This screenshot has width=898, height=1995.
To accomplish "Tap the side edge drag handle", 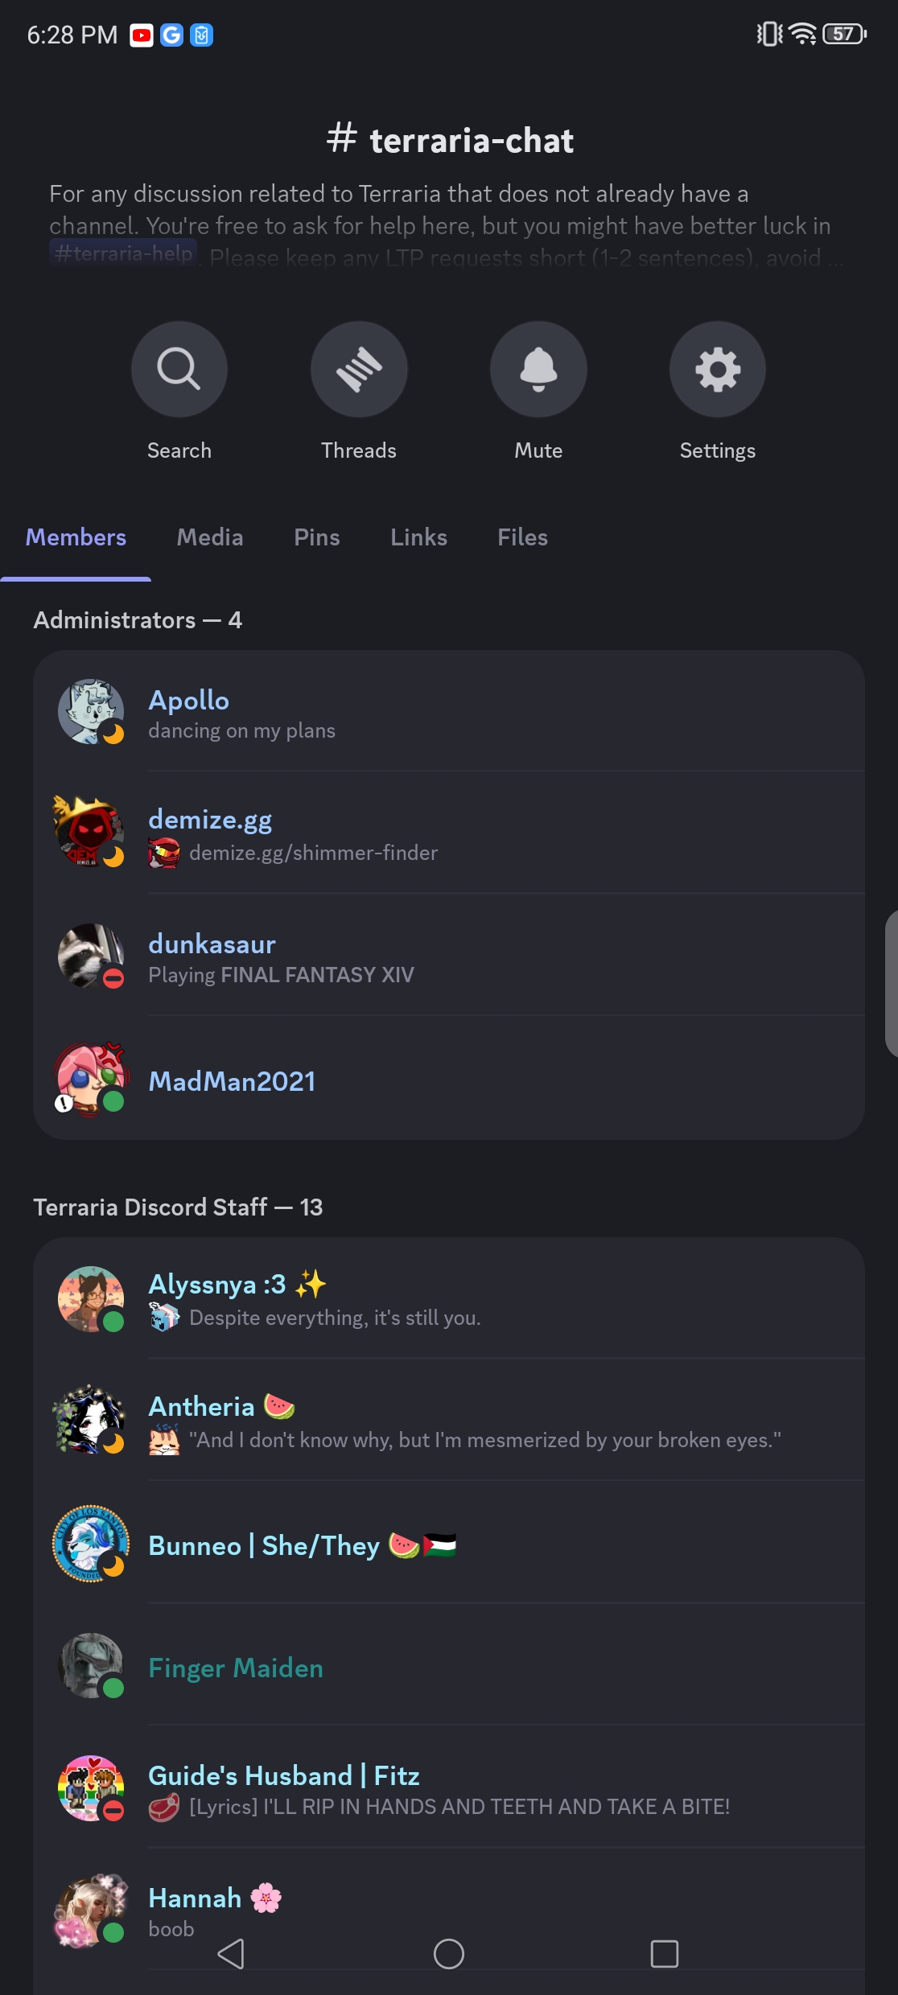I will click(x=892, y=983).
